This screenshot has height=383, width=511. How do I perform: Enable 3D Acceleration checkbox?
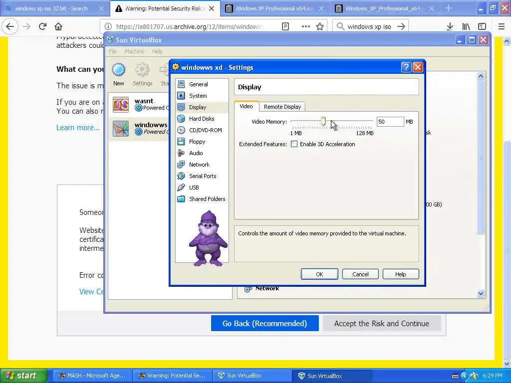(294, 144)
